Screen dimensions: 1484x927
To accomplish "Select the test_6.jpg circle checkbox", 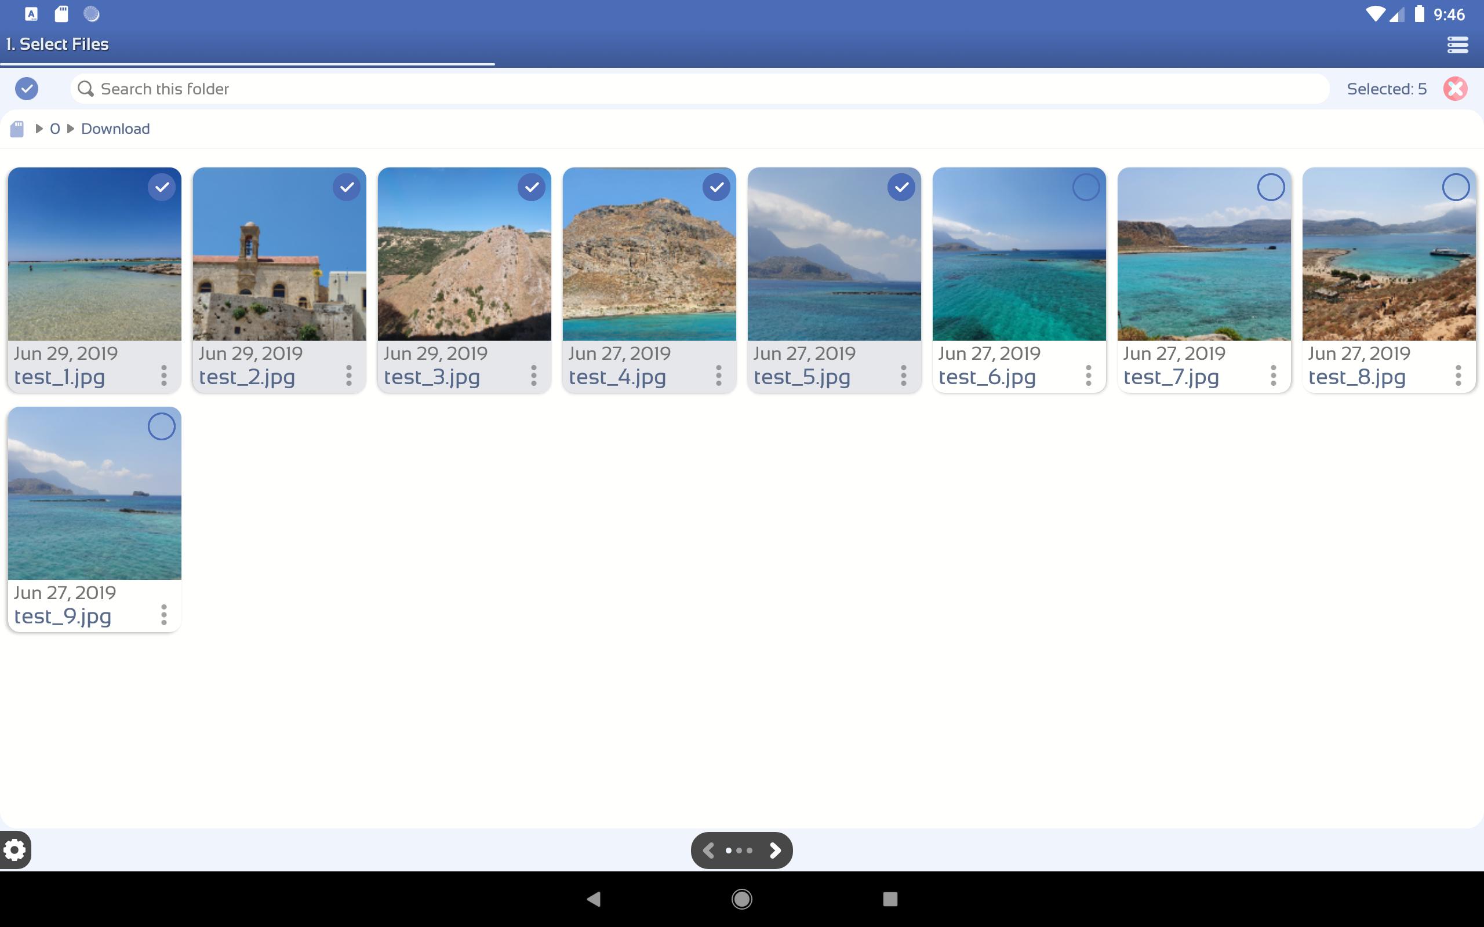I will 1086,187.
